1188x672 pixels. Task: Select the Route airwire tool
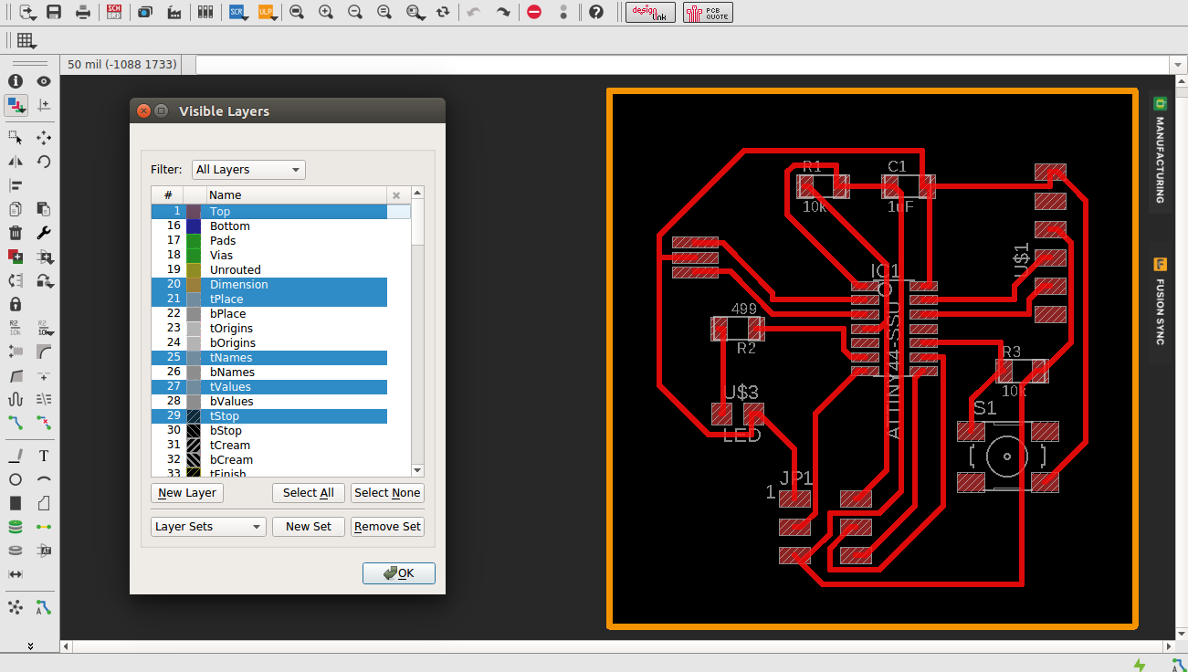[16, 422]
